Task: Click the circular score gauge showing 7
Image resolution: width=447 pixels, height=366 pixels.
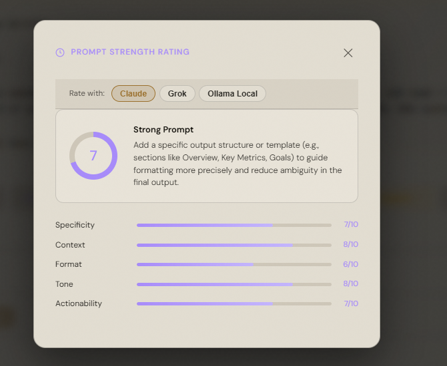Action: [93, 156]
